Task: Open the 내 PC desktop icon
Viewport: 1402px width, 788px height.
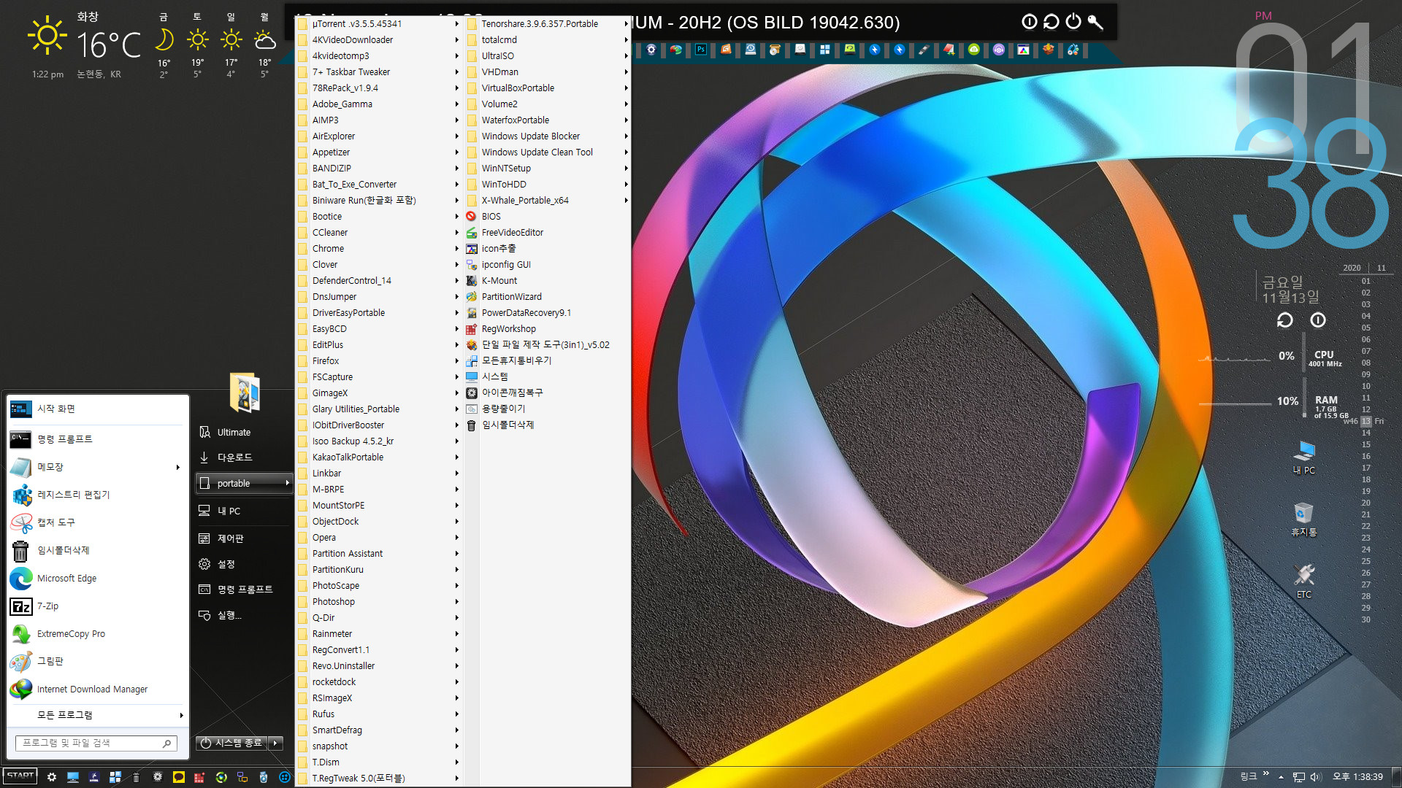Action: click(1303, 457)
